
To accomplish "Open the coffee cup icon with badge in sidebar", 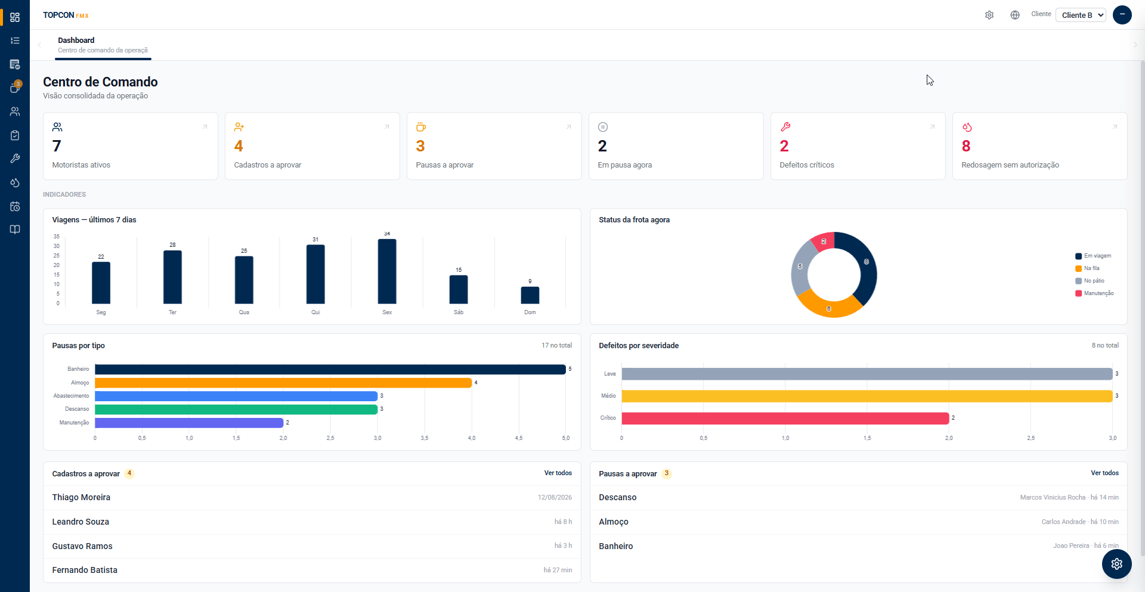I will tap(15, 88).
